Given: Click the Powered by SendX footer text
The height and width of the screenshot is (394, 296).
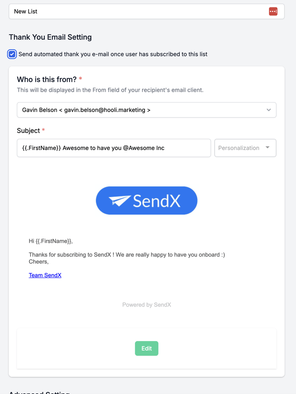Looking at the screenshot, I should click(147, 305).
